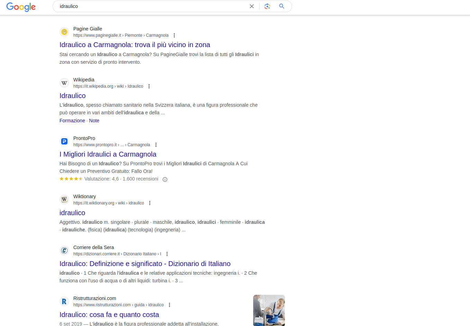Click the 'ProntoPro' site name
This screenshot has height=326, width=470.
(x=84, y=138)
